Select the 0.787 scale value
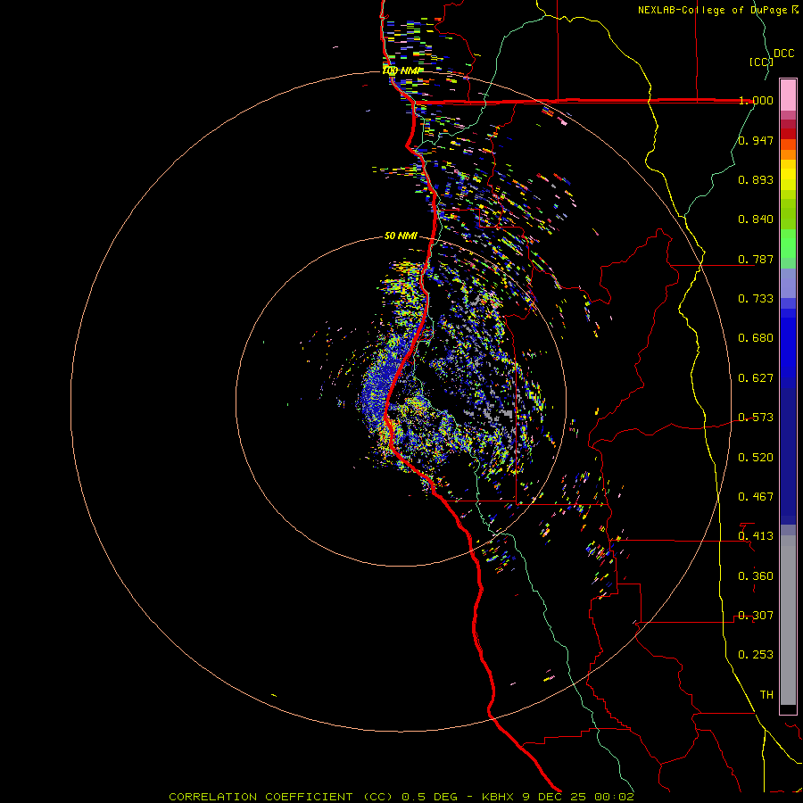Screen dimensions: 803x803 [756, 259]
